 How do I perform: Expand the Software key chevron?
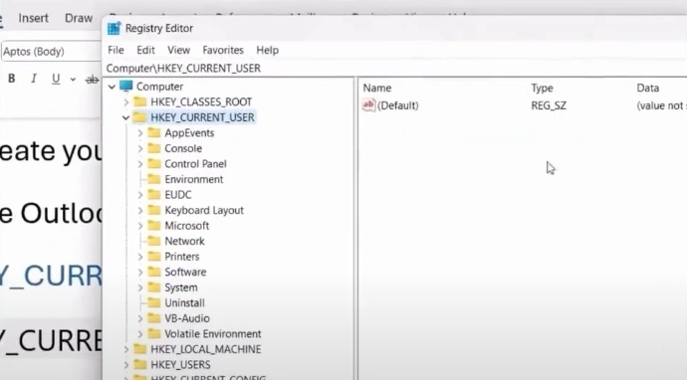click(140, 273)
